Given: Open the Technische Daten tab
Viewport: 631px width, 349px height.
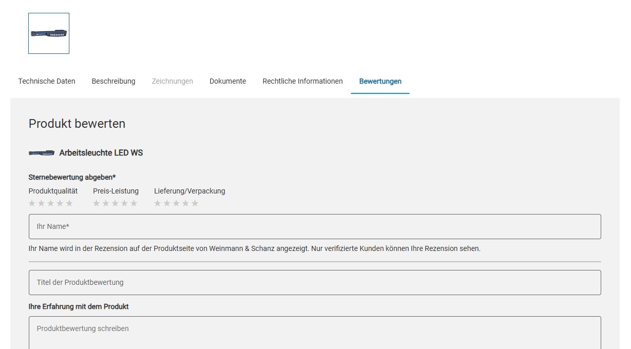Looking at the screenshot, I should pyautogui.click(x=47, y=81).
